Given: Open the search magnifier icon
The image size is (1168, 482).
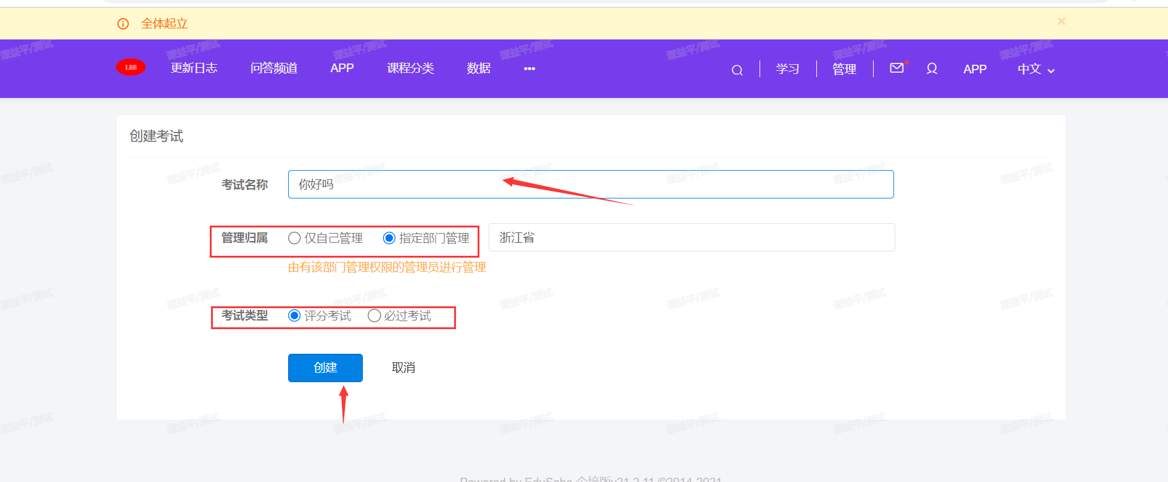Looking at the screenshot, I should 737,70.
